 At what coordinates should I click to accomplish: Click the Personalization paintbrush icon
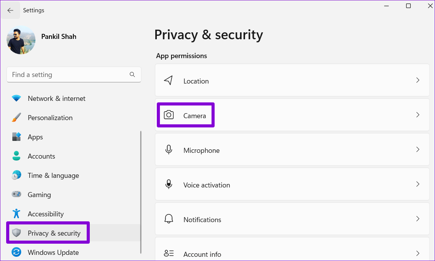click(16, 118)
